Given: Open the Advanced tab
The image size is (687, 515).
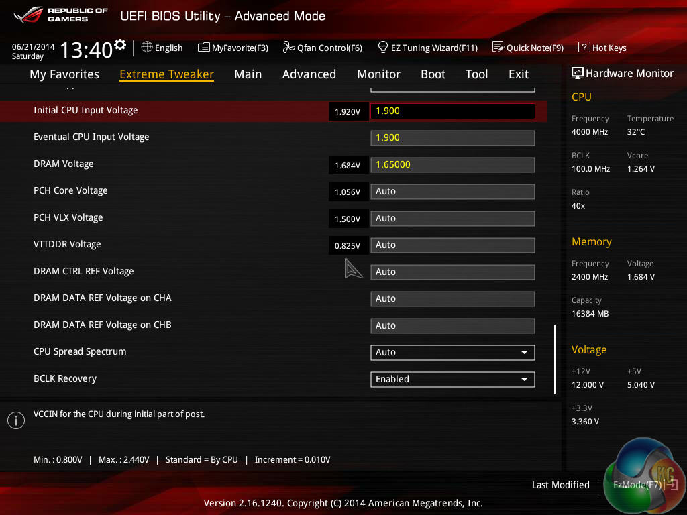Looking at the screenshot, I should pos(309,74).
